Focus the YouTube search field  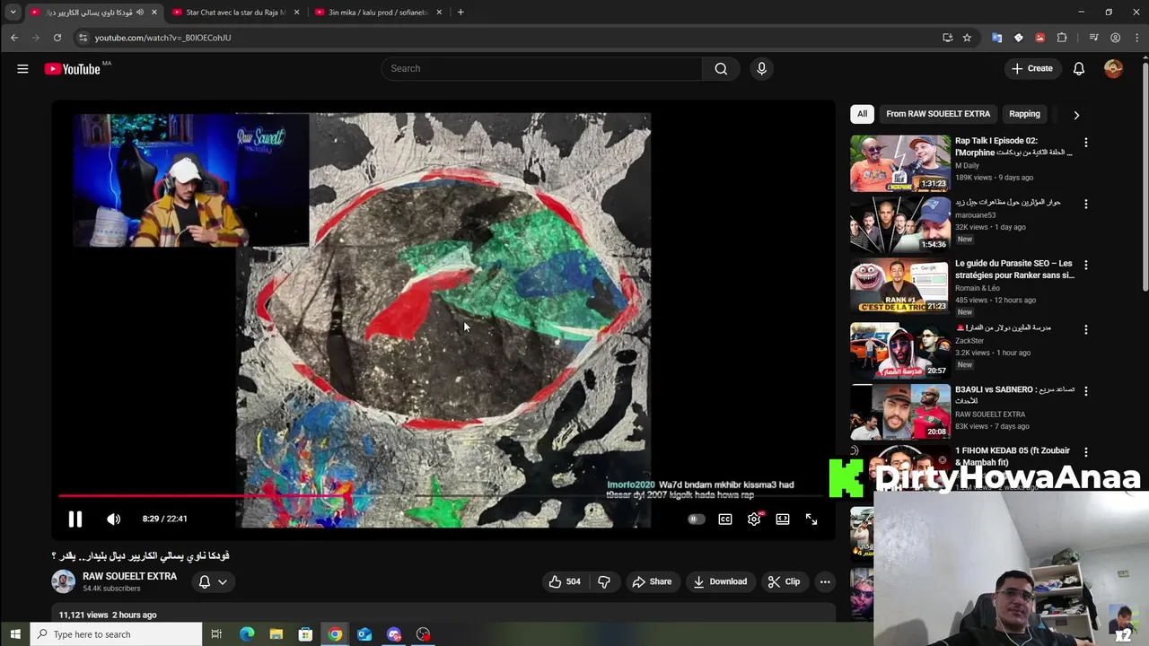pos(542,68)
